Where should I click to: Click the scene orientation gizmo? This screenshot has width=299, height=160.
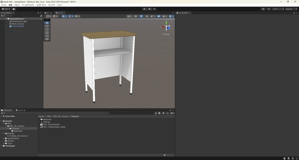tap(166, 27)
